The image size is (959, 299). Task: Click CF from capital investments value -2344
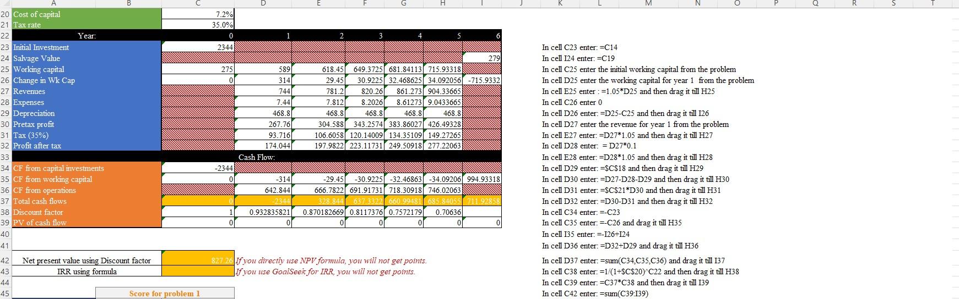(198, 168)
